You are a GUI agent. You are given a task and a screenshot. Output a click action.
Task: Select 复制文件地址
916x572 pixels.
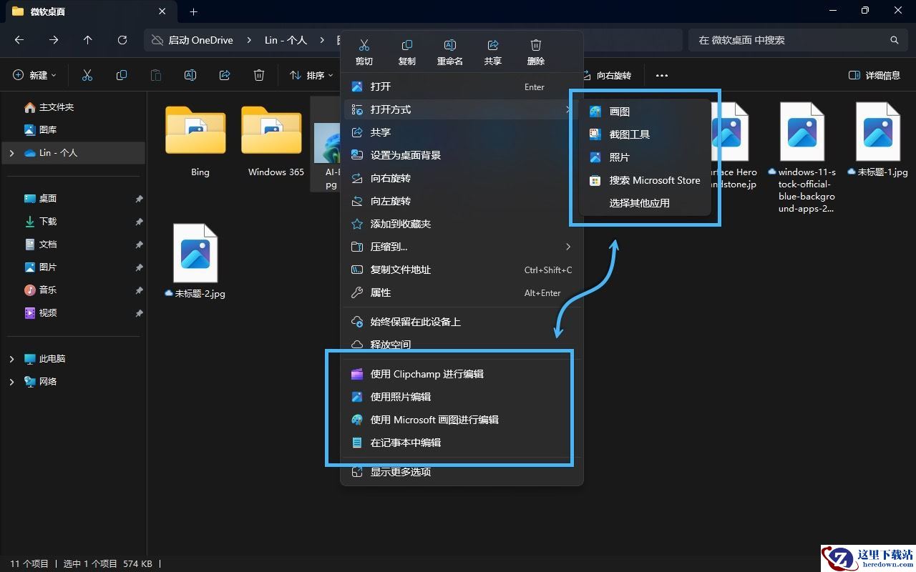coord(462,270)
